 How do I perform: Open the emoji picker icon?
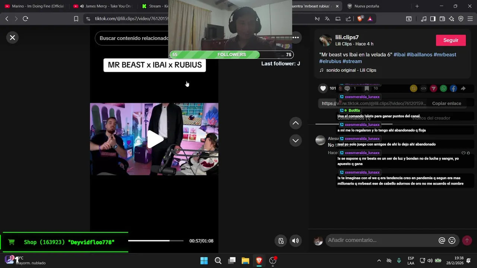coord(452,240)
